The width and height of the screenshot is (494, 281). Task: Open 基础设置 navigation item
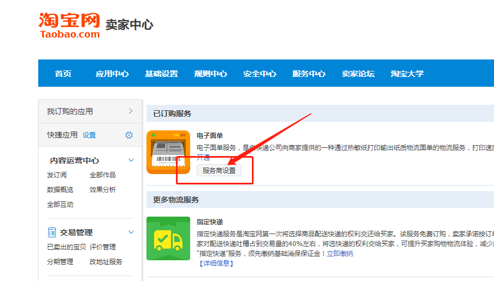(x=161, y=74)
